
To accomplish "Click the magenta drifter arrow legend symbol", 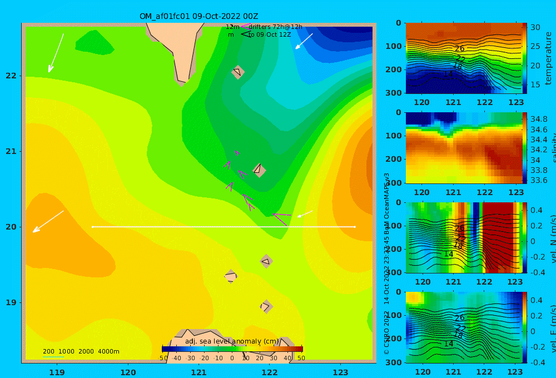I will coord(245,26).
